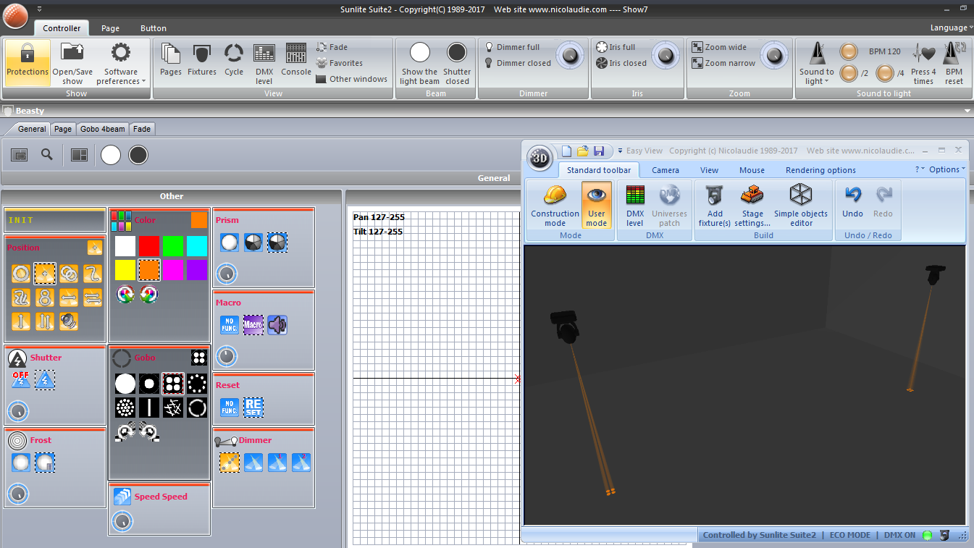Open the help question mark dropdown in Easy View
Image resolution: width=974 pixels, height=548 pixels.
pos(920,169)
